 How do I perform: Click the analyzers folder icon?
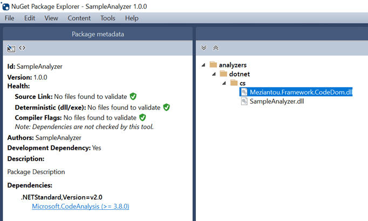click(x=213, y=65)
